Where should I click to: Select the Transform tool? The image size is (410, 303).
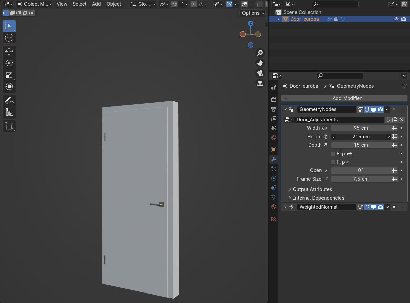[9, 87]
